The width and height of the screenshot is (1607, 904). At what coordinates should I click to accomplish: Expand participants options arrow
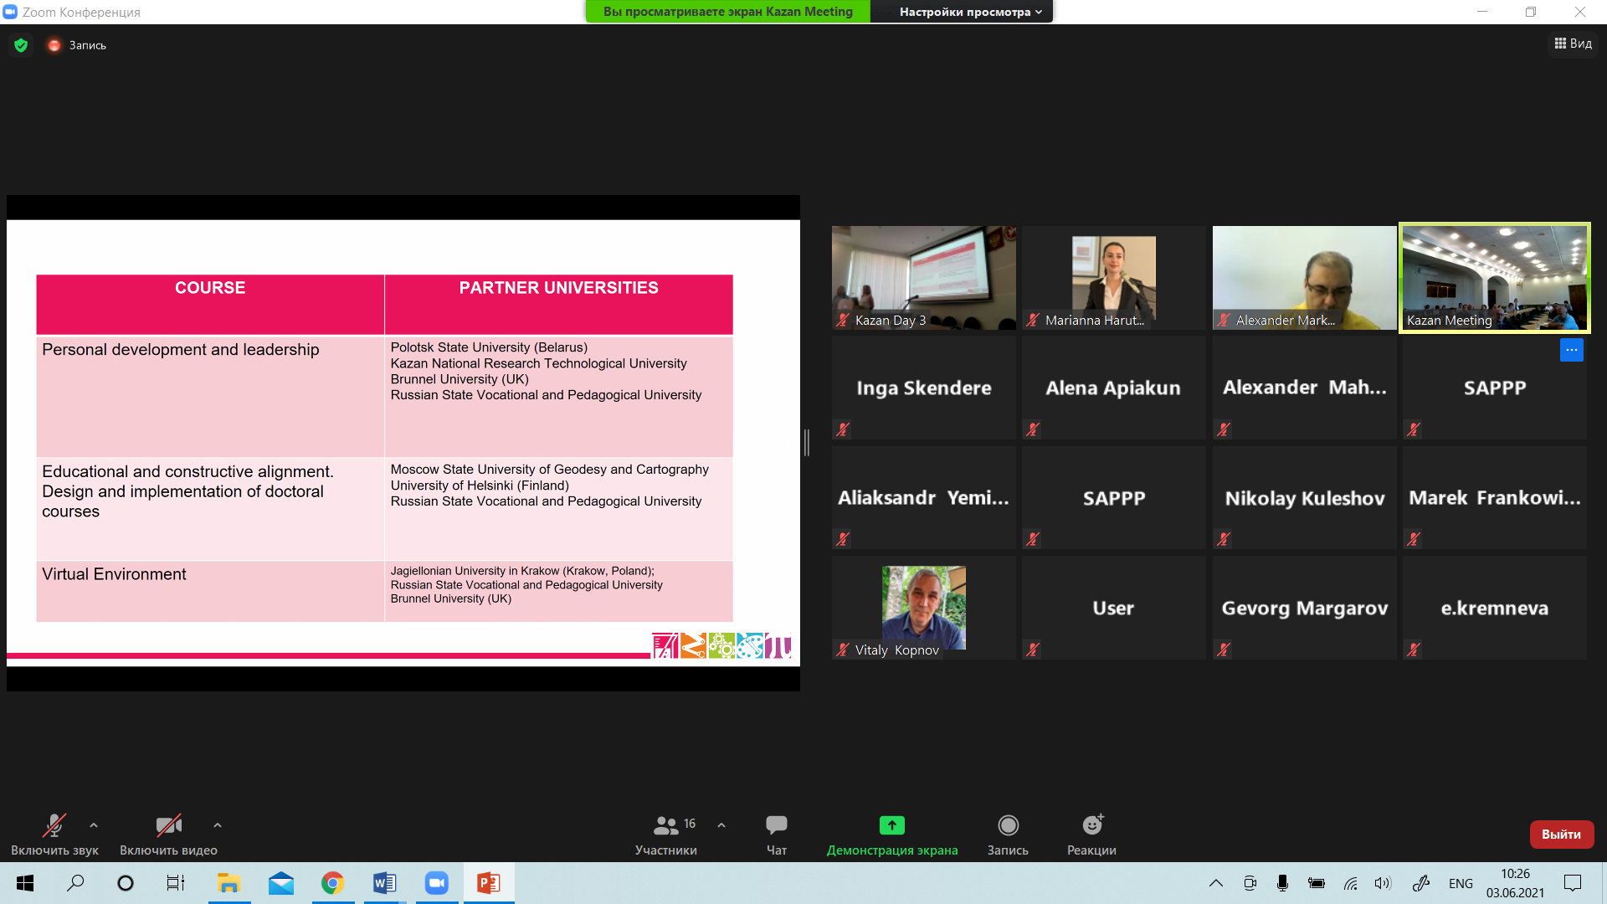coord(721,825)
